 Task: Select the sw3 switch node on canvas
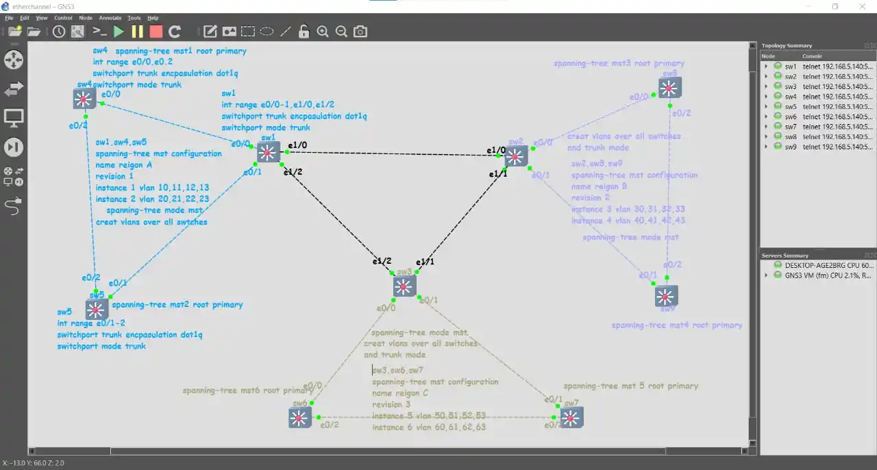click(x=404, y=286)
